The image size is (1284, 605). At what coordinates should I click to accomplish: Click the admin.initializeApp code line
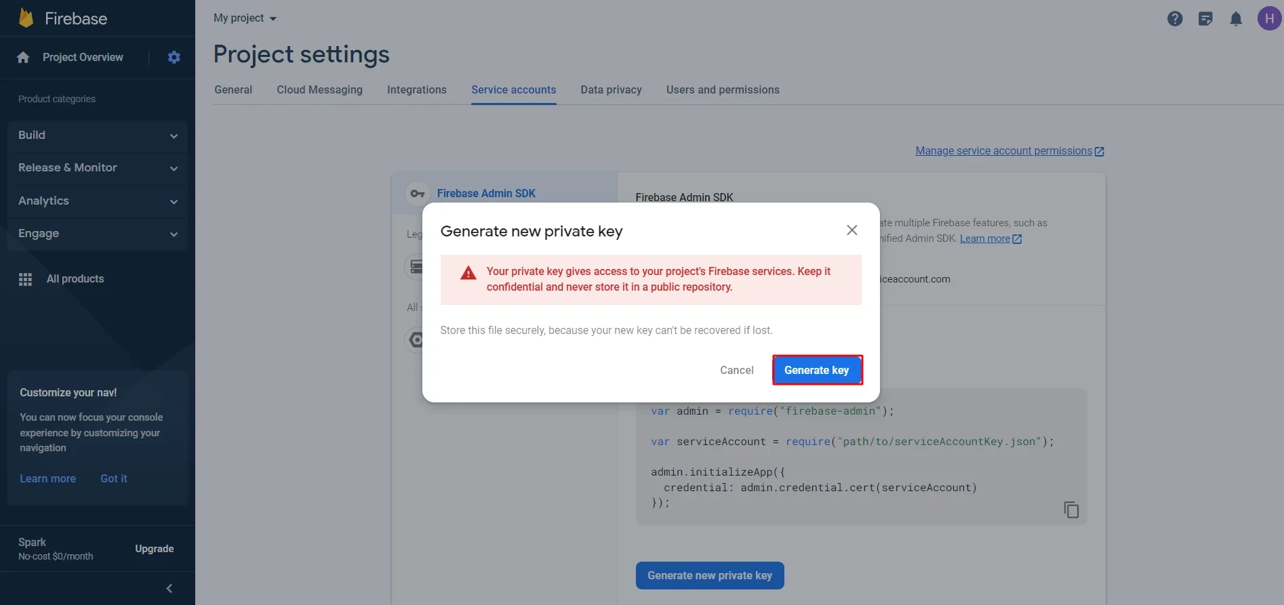point(718,472)
